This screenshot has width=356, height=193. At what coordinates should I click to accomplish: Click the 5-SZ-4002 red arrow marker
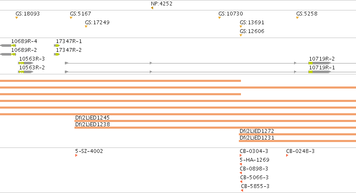(x=77, y=155)
